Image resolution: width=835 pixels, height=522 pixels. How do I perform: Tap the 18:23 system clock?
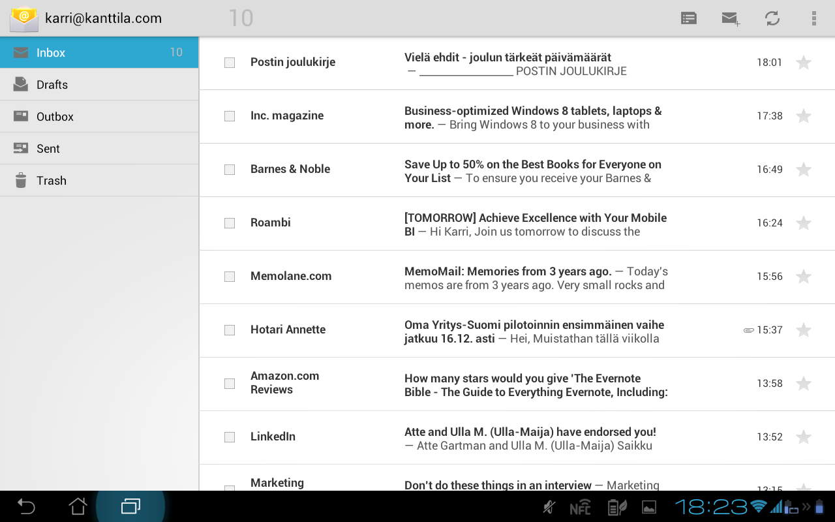[711, 506]
